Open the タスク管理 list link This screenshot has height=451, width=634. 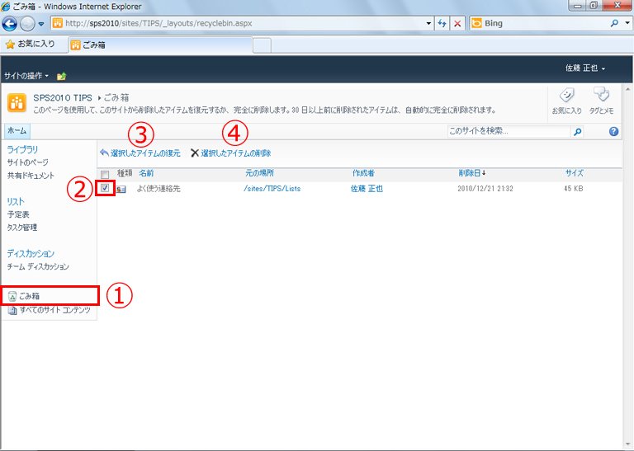22,228
